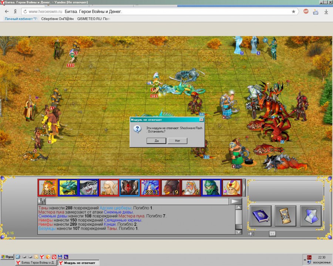Toggle chat recipients icon beside chat input
Screen dimensions: 333x266
coord(41,201)
